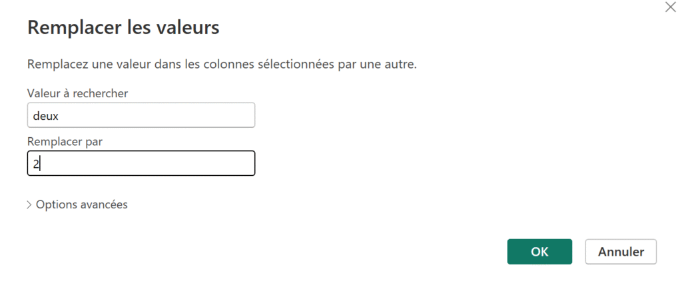Screen dimensions: 682x289
Task: Click the Options avancées label
Action: tap(81, 205)
